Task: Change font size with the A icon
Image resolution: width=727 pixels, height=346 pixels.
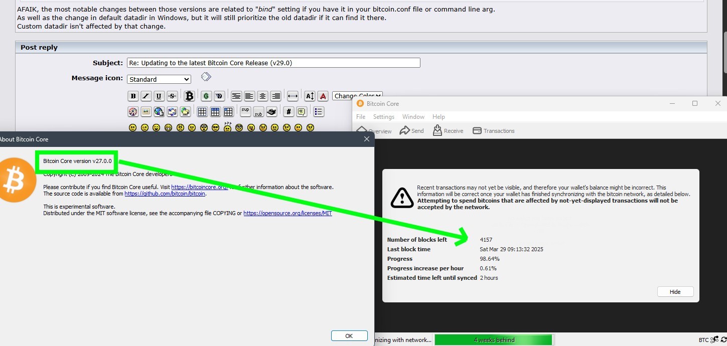Action: (310, 96)
